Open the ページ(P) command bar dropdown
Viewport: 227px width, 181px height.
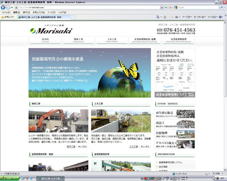[x=187, y=17]
